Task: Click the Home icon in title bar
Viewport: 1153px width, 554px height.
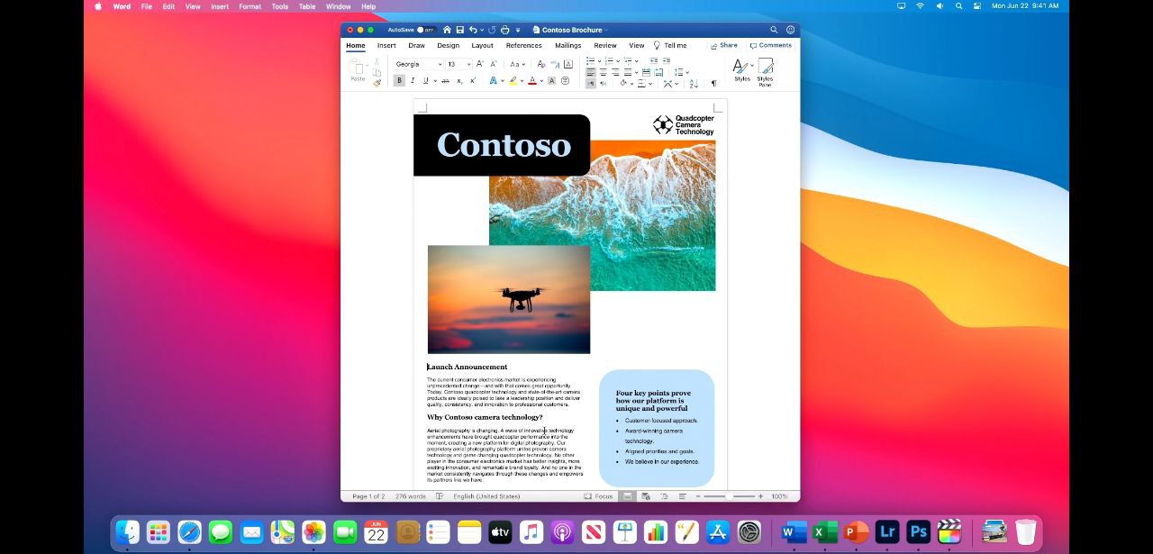Action: point(447,30)
